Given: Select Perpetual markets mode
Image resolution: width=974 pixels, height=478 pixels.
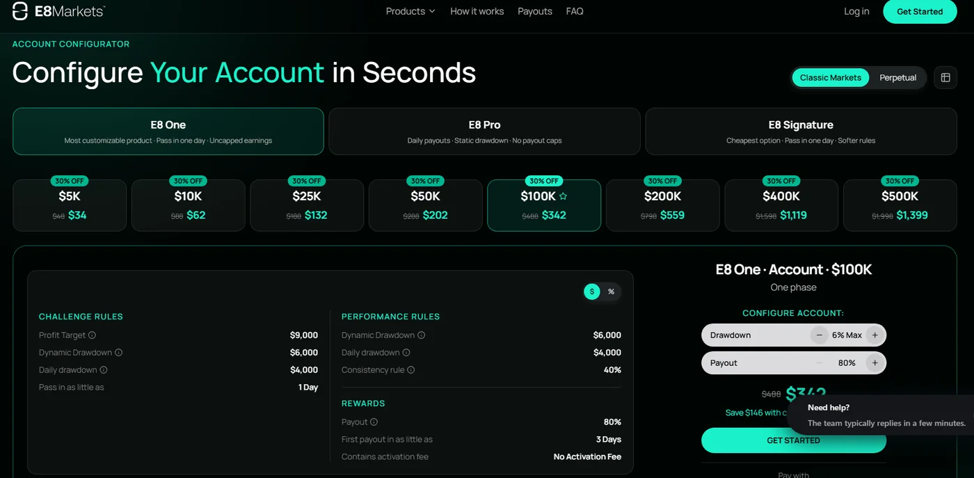Looking at the screenshot, I should tap(897, 77).
